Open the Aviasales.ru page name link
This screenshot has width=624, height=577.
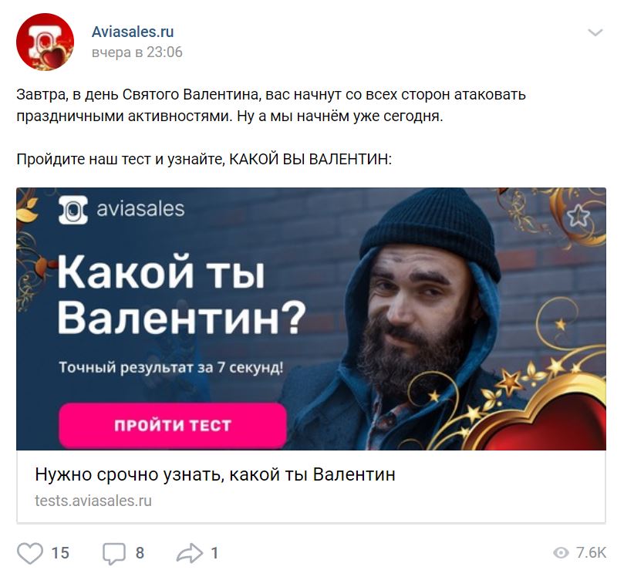click(x=133, y=32)
